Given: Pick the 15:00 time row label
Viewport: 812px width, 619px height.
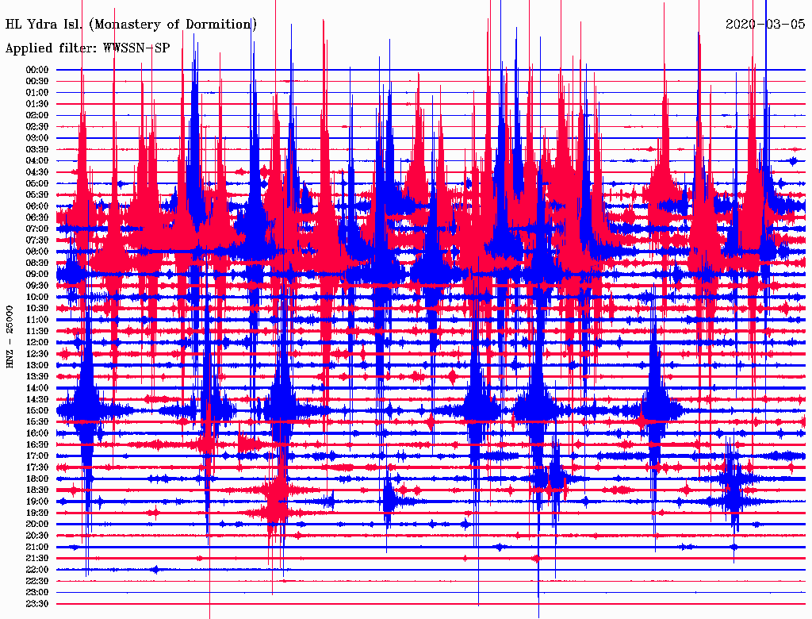Looking at the screenshot, I should point(37,410).
